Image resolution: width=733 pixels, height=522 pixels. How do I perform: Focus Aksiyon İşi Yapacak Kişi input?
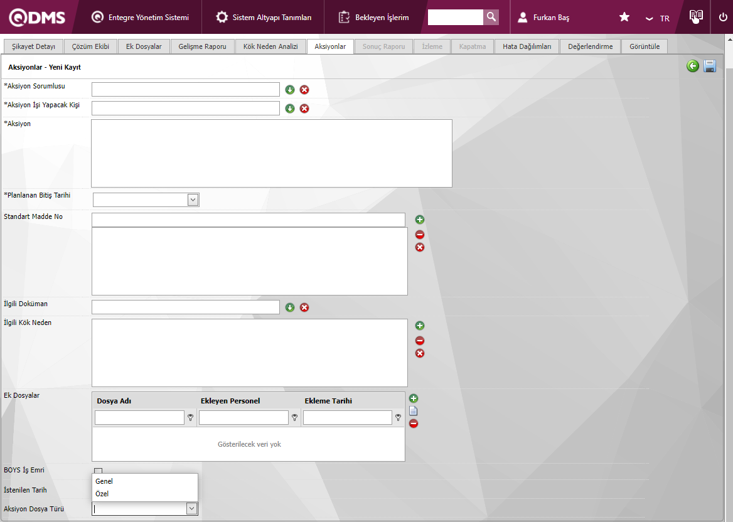pos(186,108)
